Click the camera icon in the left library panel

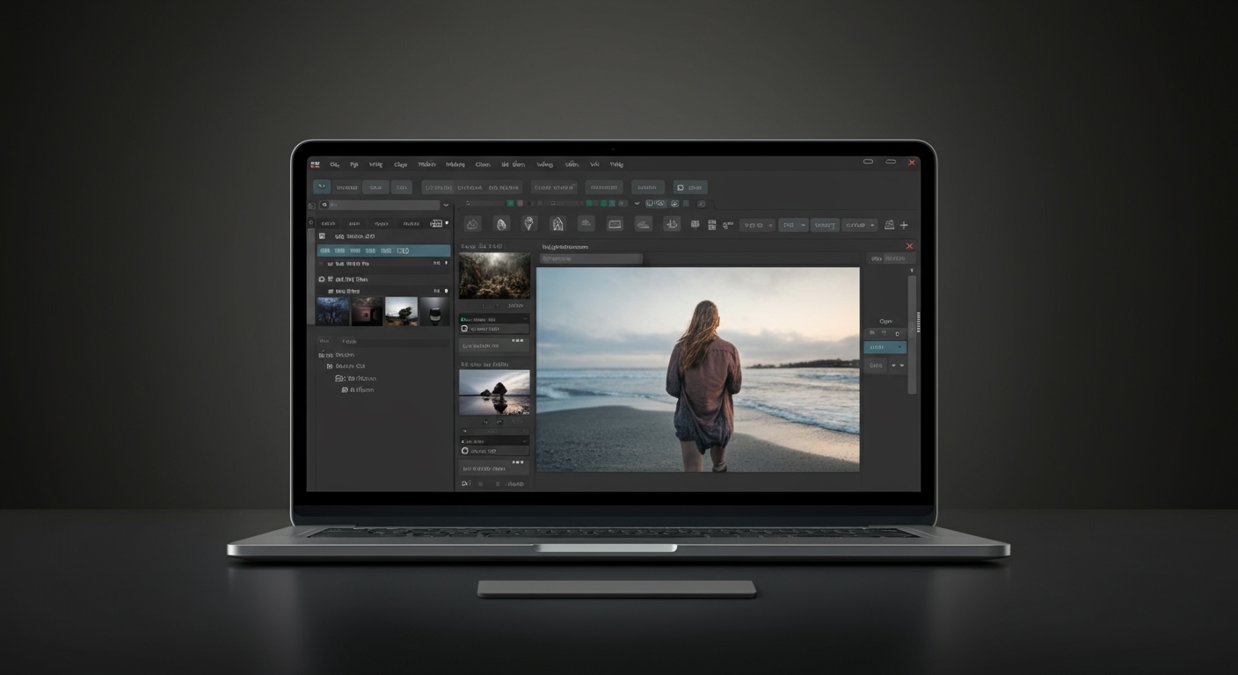tap(321, 279)
